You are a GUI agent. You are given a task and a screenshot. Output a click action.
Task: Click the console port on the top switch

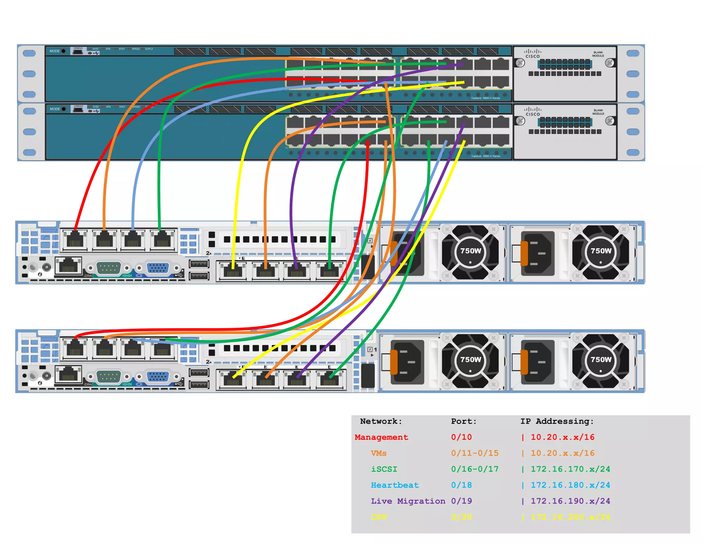78,51
